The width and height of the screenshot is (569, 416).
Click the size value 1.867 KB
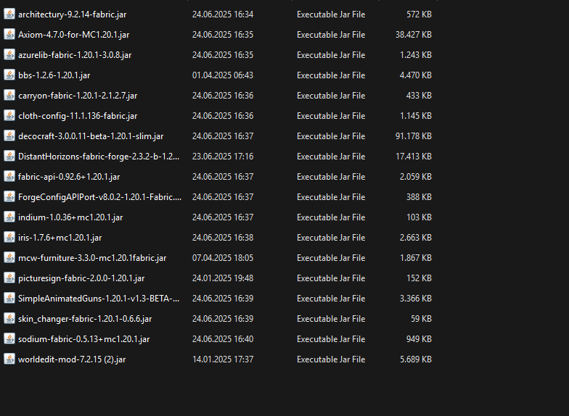tap(415, 258)
